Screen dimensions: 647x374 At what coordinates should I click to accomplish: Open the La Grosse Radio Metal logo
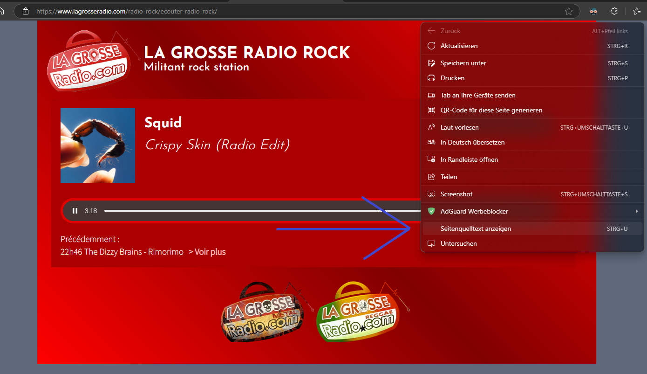click(267, 312)
